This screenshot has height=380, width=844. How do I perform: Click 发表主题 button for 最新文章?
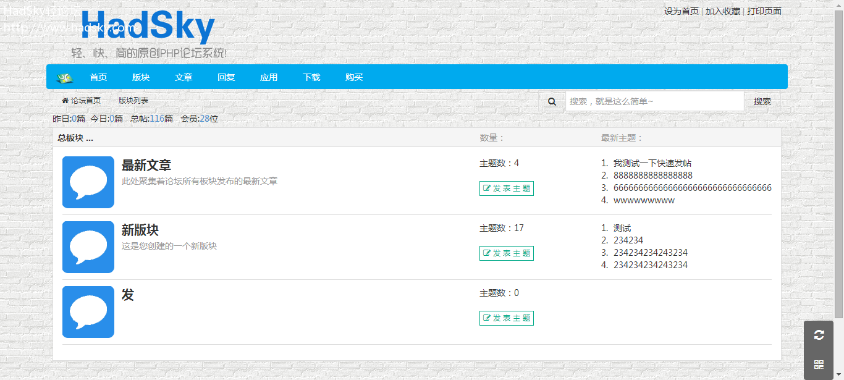pos(507,188)
